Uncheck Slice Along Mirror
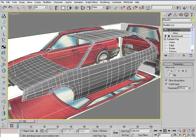The width and height of the screenshot is (196, 137). (166, 80)
